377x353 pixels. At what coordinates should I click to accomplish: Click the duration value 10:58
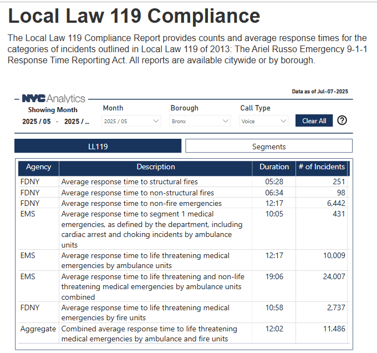pyautogui.click(x=274, y=307)
